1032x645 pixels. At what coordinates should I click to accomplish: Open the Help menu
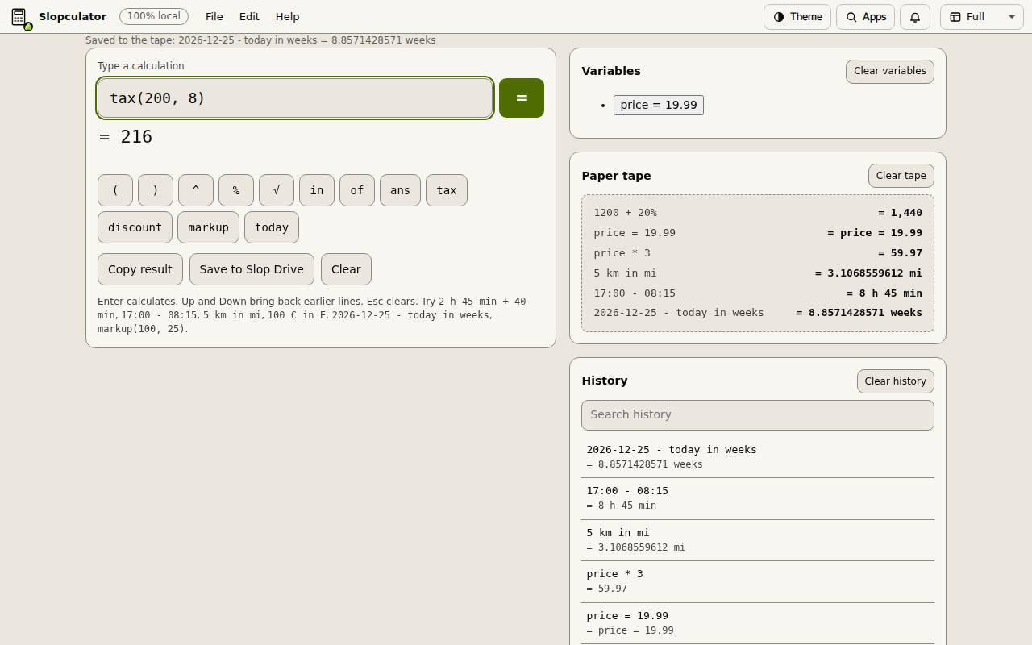pos(287,17)
